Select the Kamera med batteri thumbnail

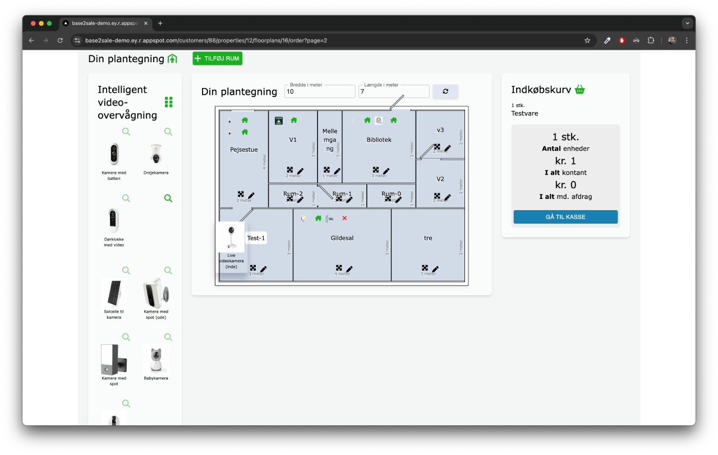[114, 154]
